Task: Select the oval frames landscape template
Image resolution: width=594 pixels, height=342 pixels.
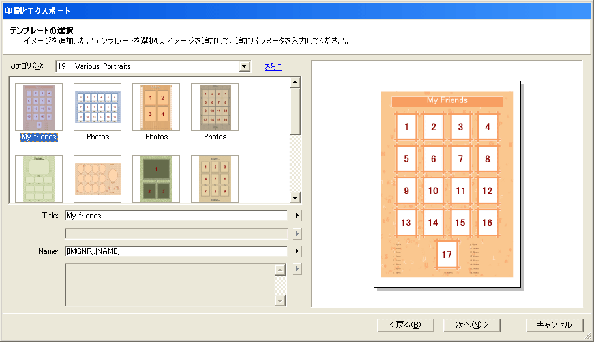Action: pos(97,178)
